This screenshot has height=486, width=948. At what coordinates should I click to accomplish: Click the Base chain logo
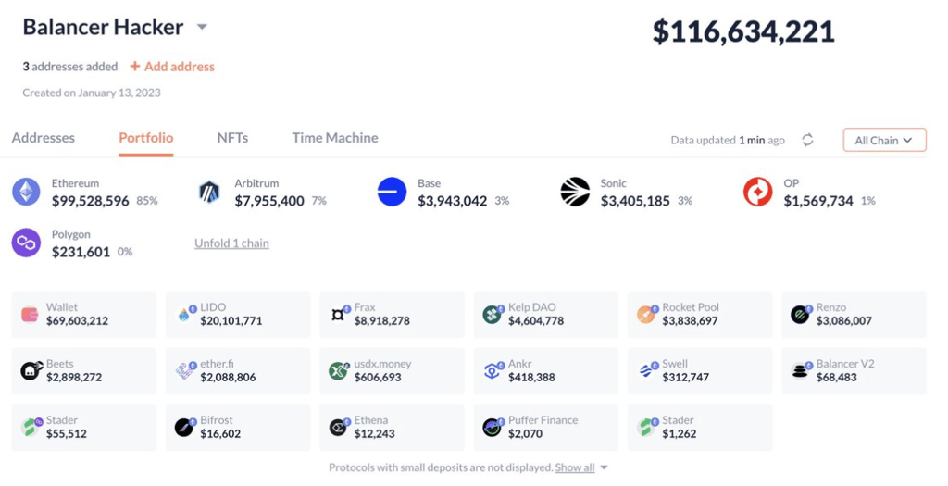click(x=392, y=193)
